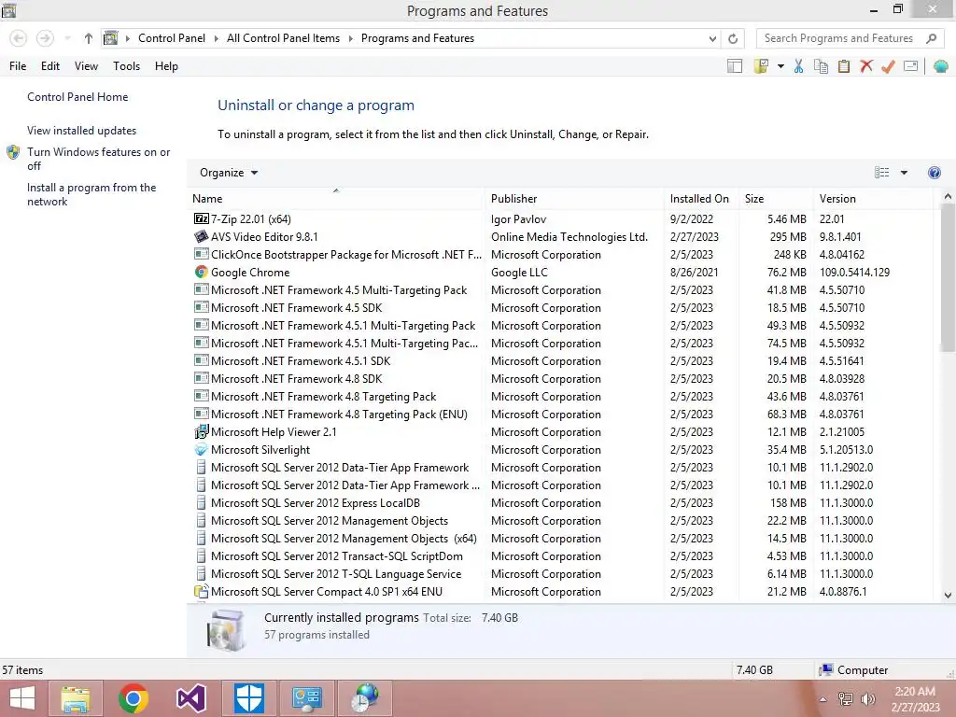956x717 pixels.
Task: Open File Explorer from the taskbar
Action: click(76, 698)
